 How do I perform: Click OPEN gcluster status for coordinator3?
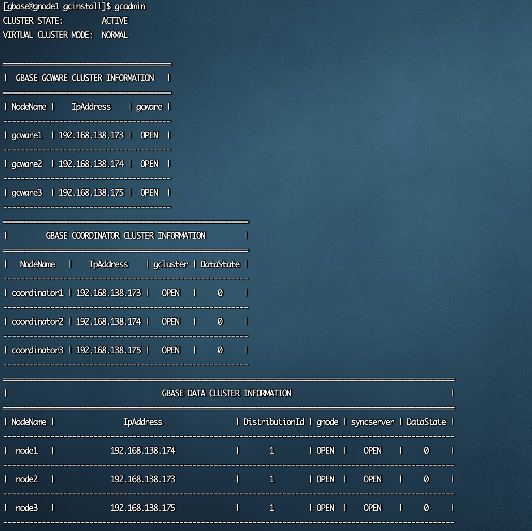pyautogui.click(x=171, y=350)
